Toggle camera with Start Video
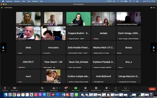 pyautogui.click(x=15, y=89)
